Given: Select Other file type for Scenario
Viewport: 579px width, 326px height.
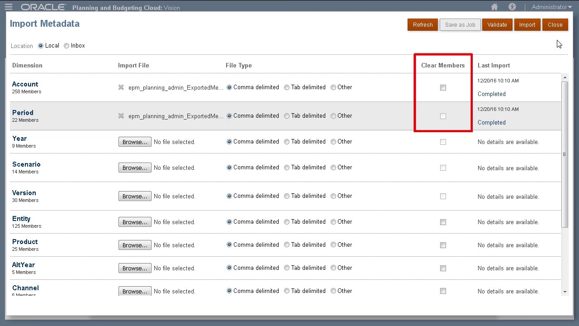Looking at the screenshot, I should click(x=333, y=168).
